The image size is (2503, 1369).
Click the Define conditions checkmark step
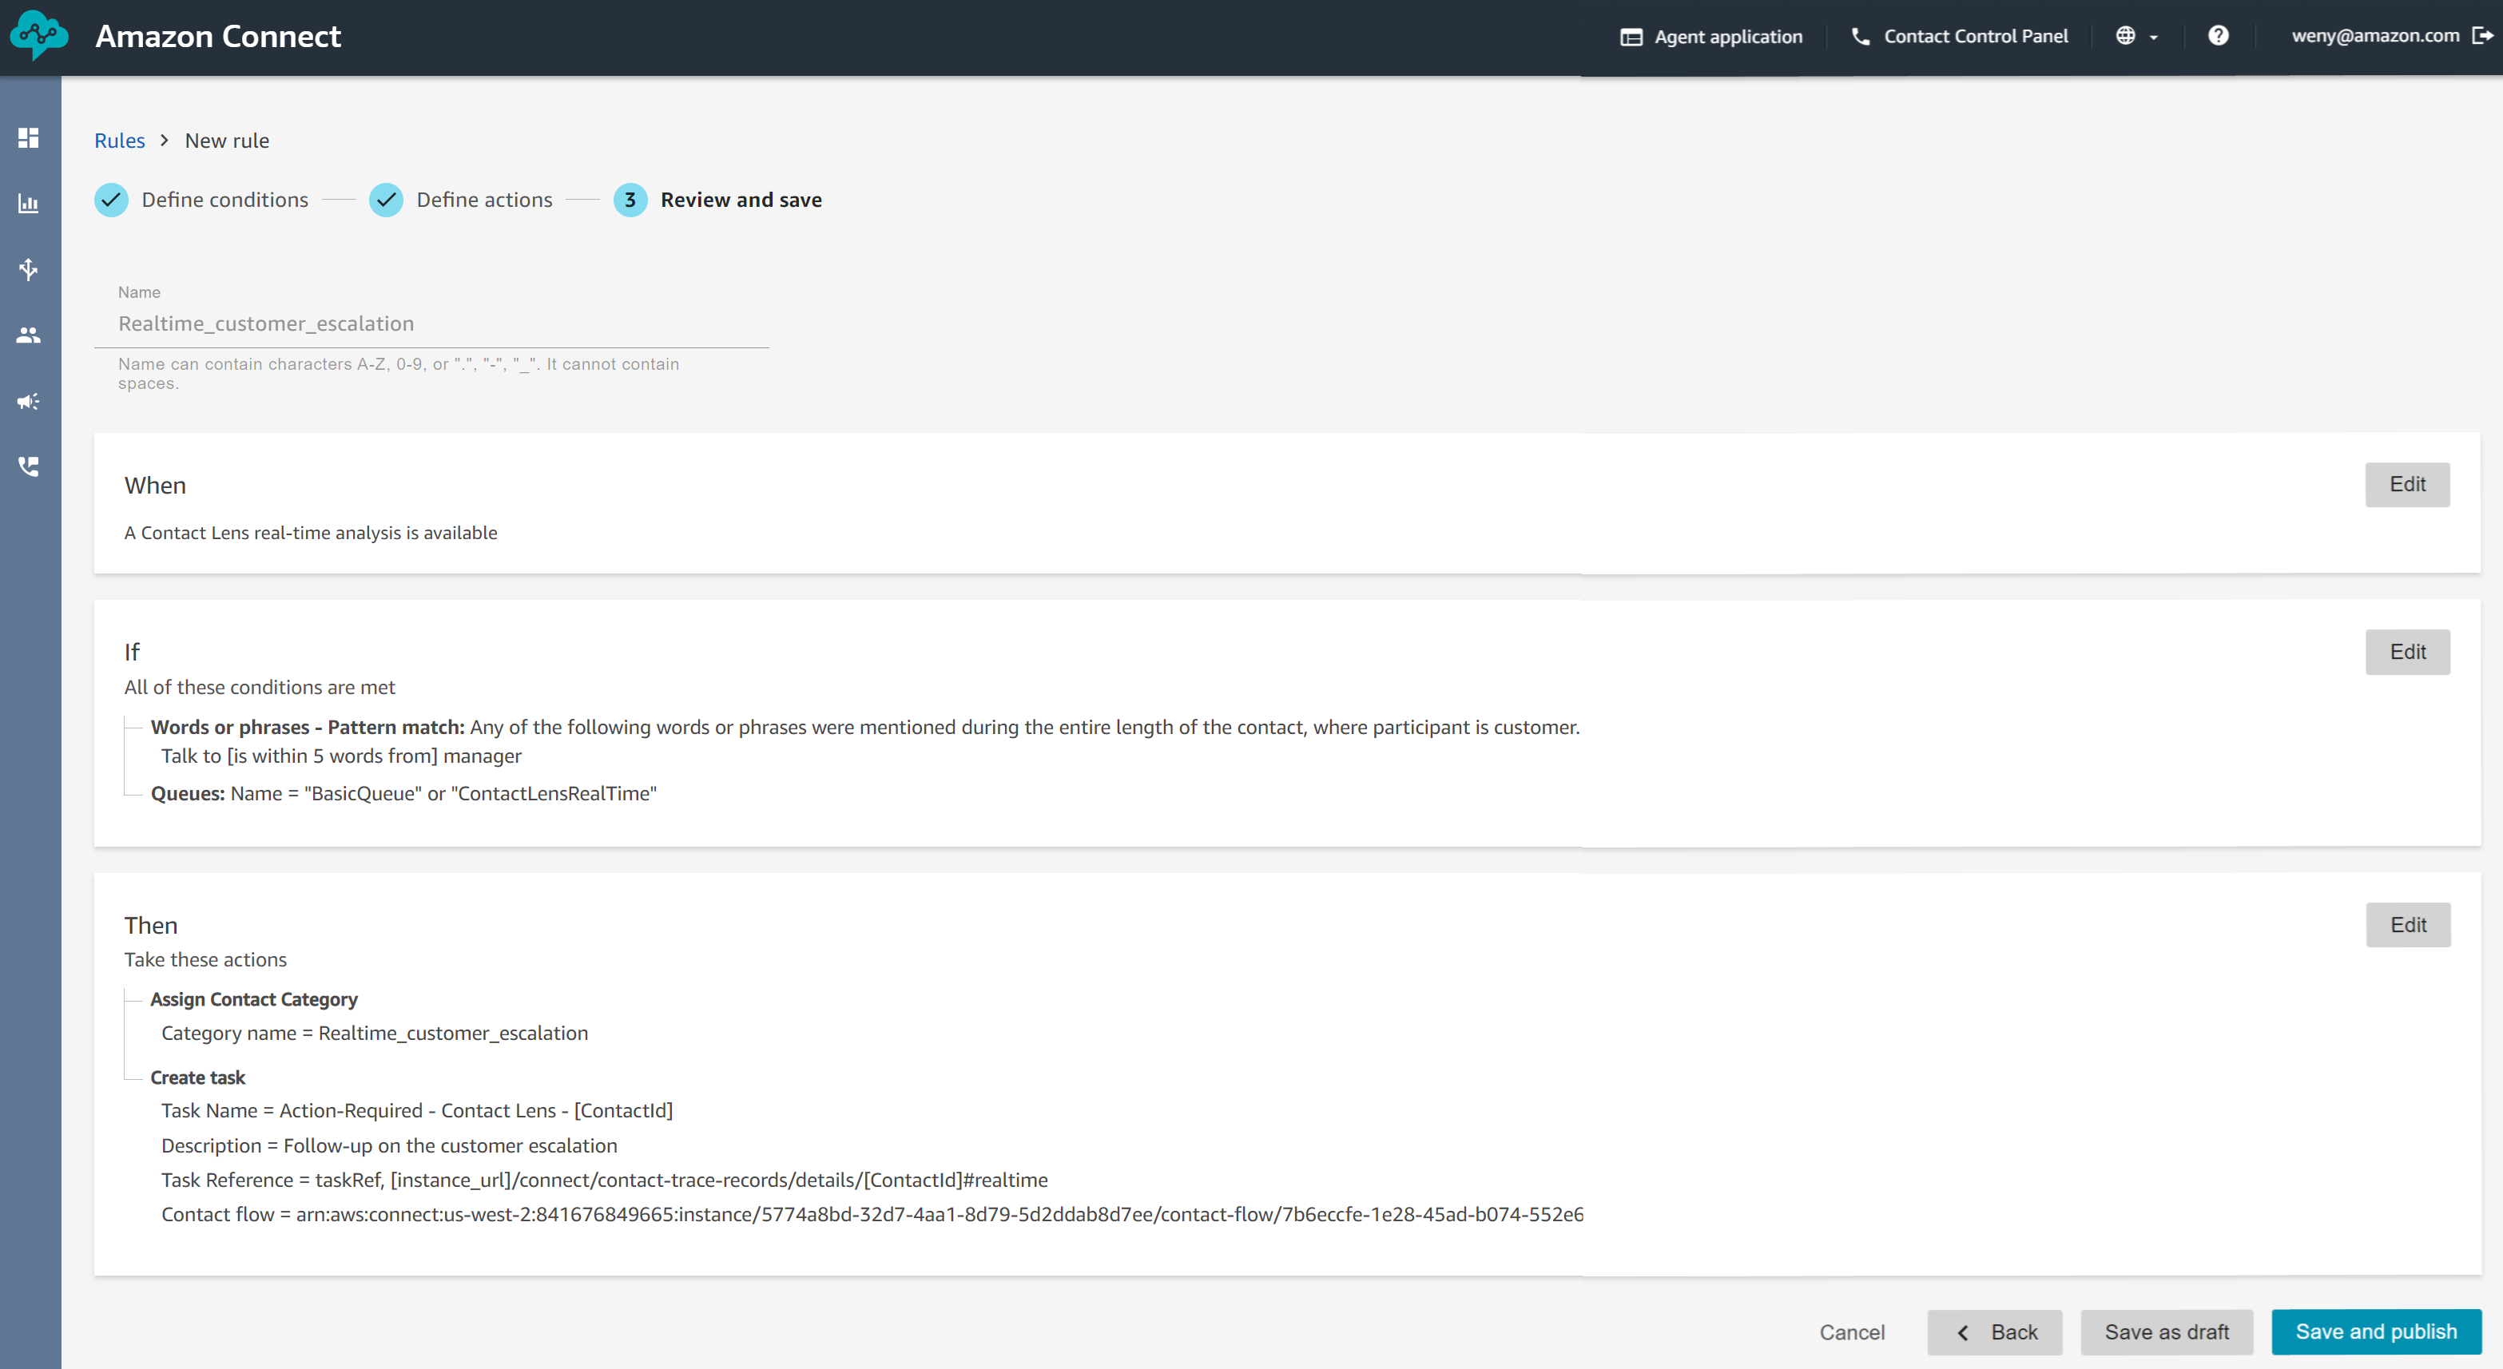point(111,199)
